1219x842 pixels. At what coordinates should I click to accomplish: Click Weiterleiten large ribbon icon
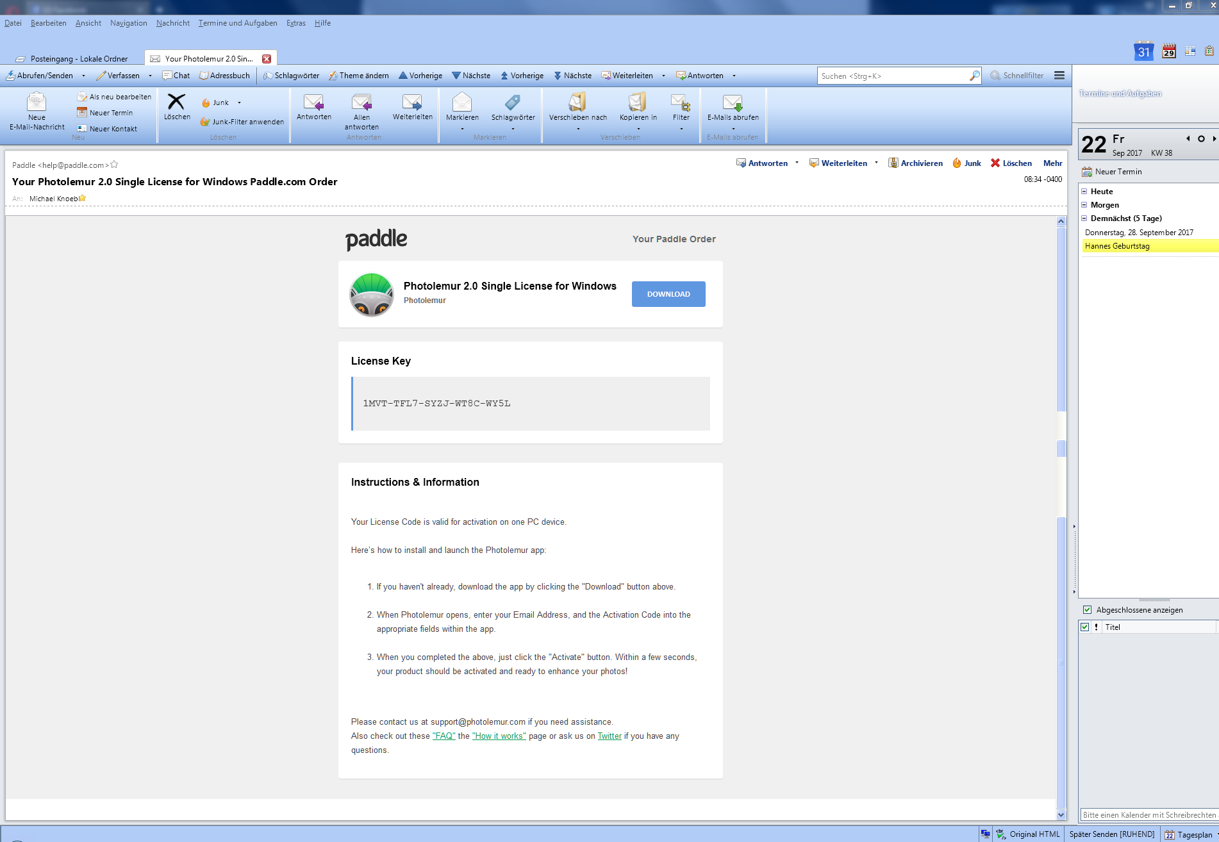tap(412, 102)
